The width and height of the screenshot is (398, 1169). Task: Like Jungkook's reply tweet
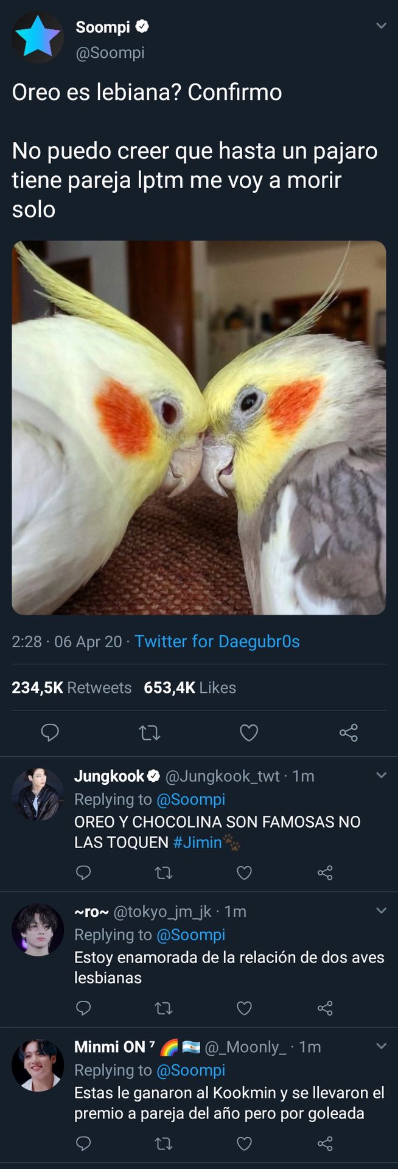coord(244,873)
